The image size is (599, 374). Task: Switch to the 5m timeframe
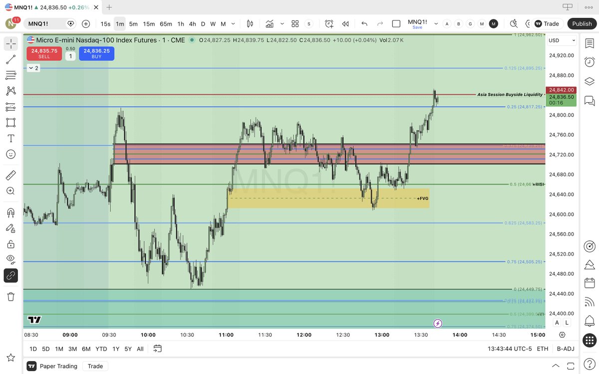133,23
